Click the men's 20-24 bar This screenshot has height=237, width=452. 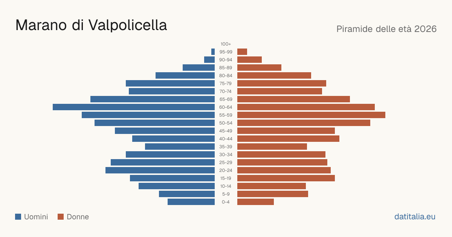coord(160,170)
